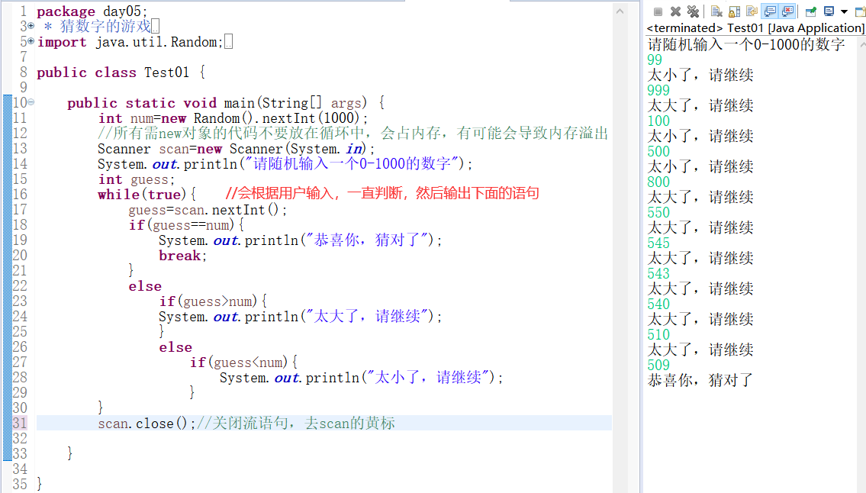Toggle Show Console When Standard Out Changes
This screenshot has width=866, height=493.
769,11
